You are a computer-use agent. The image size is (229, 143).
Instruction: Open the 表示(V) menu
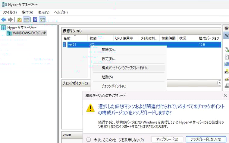coord(44,12)
